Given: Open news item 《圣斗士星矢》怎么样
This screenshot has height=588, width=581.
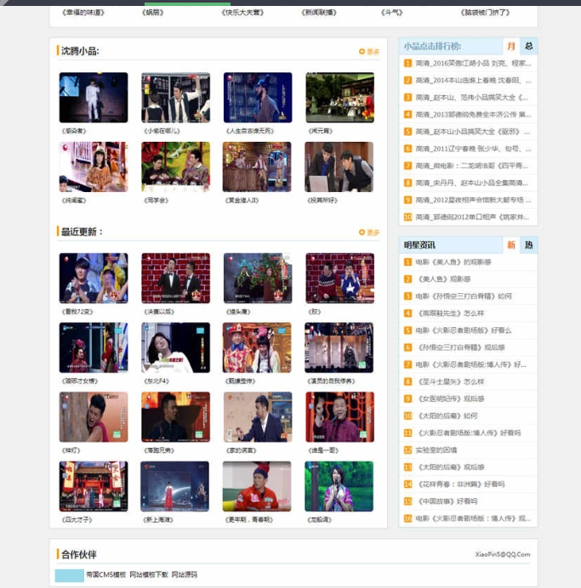Looking at the screenshot, I should pyautogui.click(x=450, y=382).
